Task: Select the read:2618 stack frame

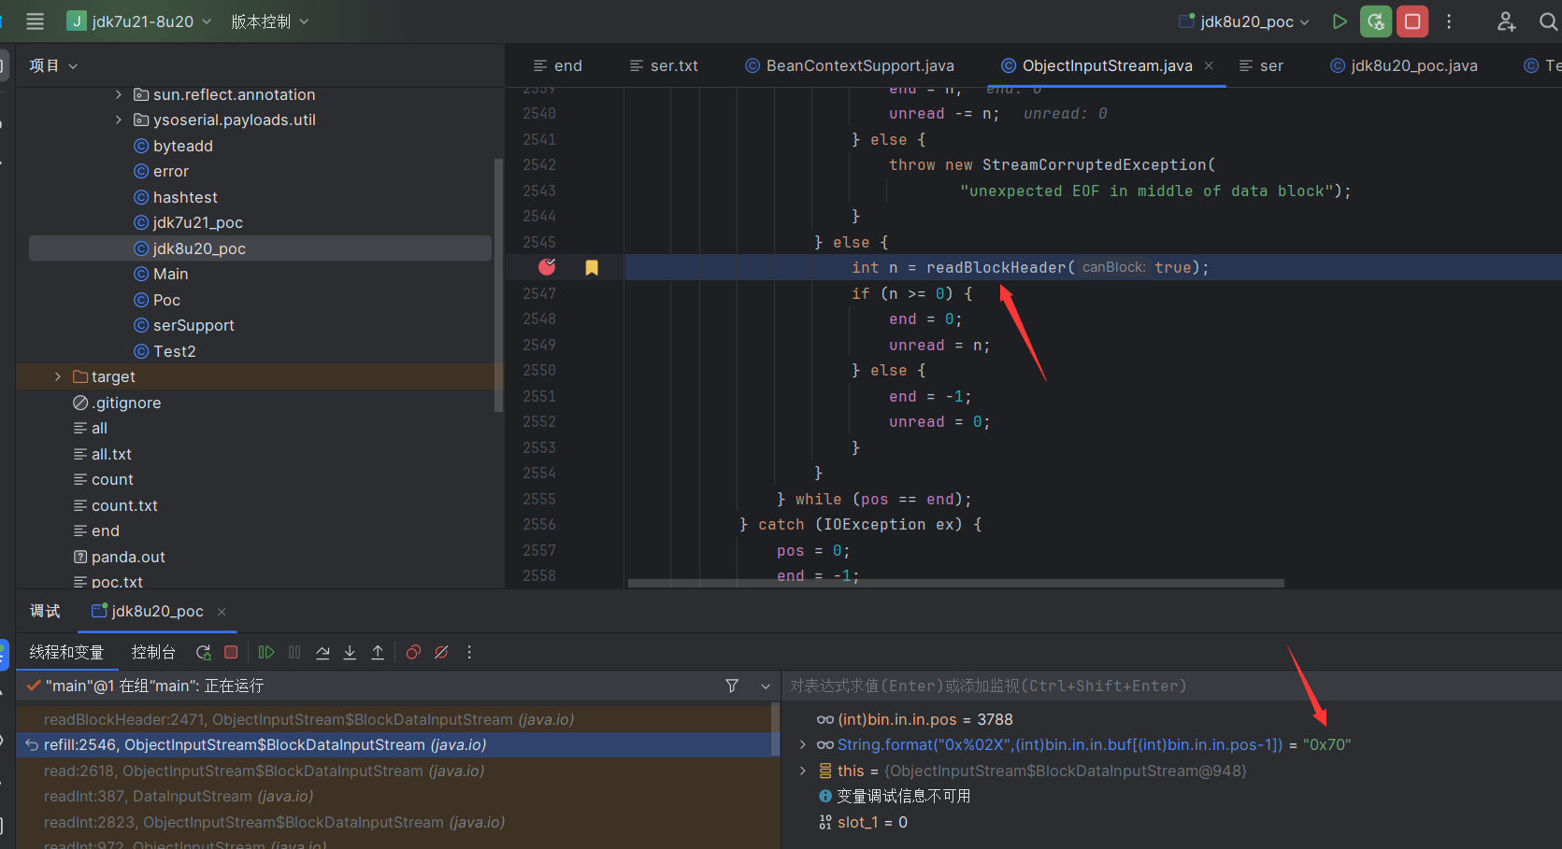Action: (264, 771)
